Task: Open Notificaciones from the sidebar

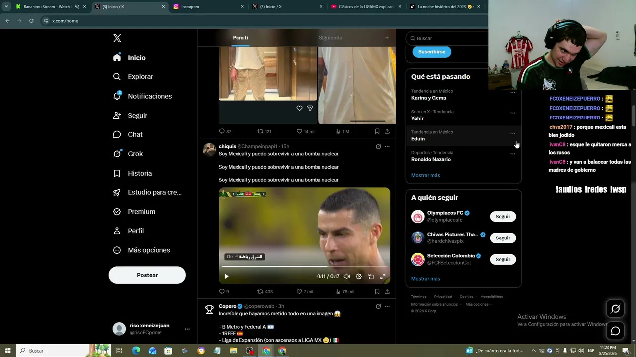Action: [x=142, y=96]
